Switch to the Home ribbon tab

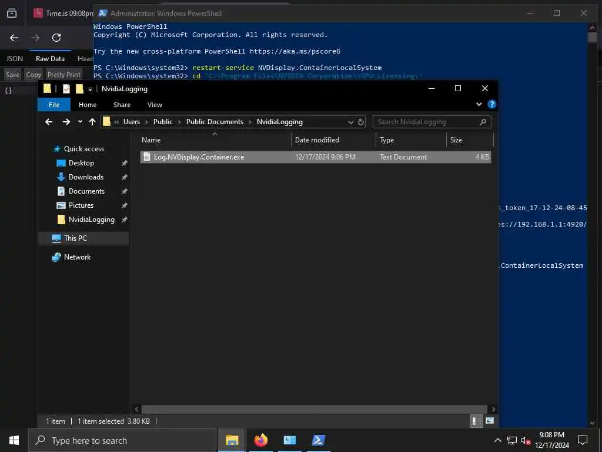[x=88, y=105]
